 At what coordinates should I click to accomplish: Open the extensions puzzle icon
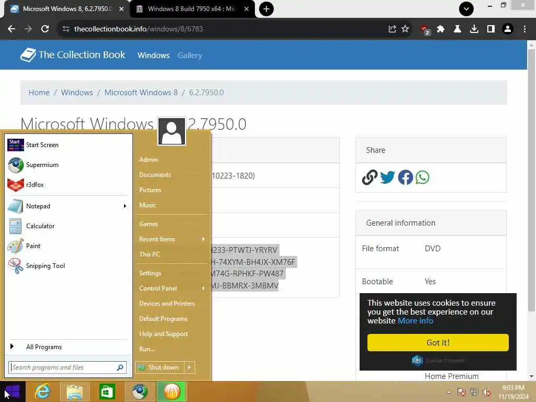[x=441, y=29]
